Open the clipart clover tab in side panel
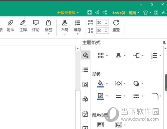 click(x=85, y=99)
